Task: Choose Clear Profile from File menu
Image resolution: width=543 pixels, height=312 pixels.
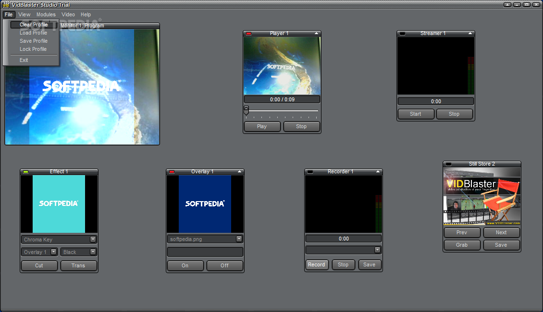Action: [34, 24]
